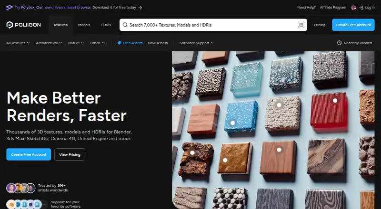Click the Poliigon logo
This screenshot has height=209, width=381.
pos(23,25)
